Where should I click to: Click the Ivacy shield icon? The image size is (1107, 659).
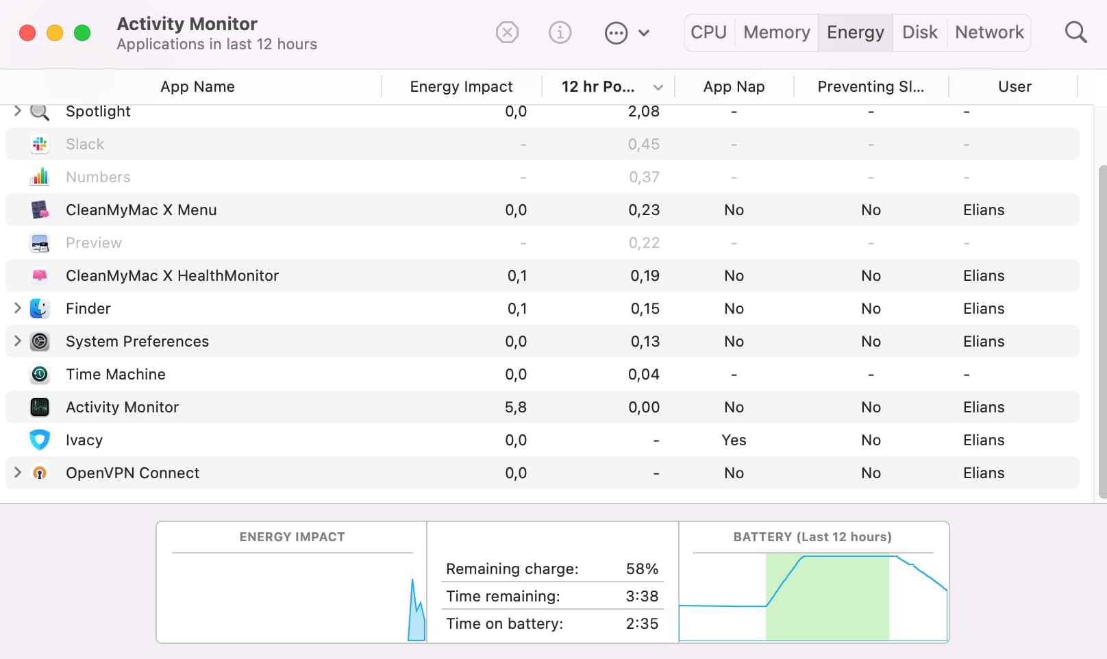[40, 440]
